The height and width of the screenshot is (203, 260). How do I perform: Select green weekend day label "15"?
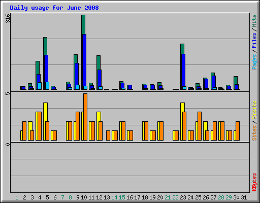122,197
